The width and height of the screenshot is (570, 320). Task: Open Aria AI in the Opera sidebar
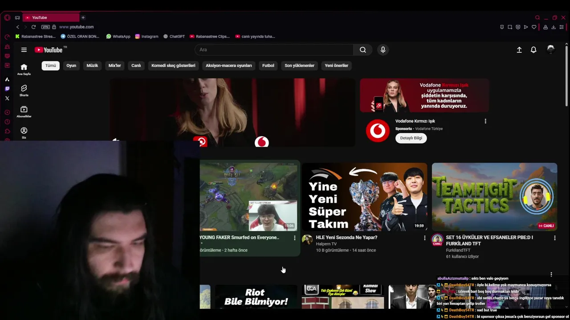pos(7,80)
